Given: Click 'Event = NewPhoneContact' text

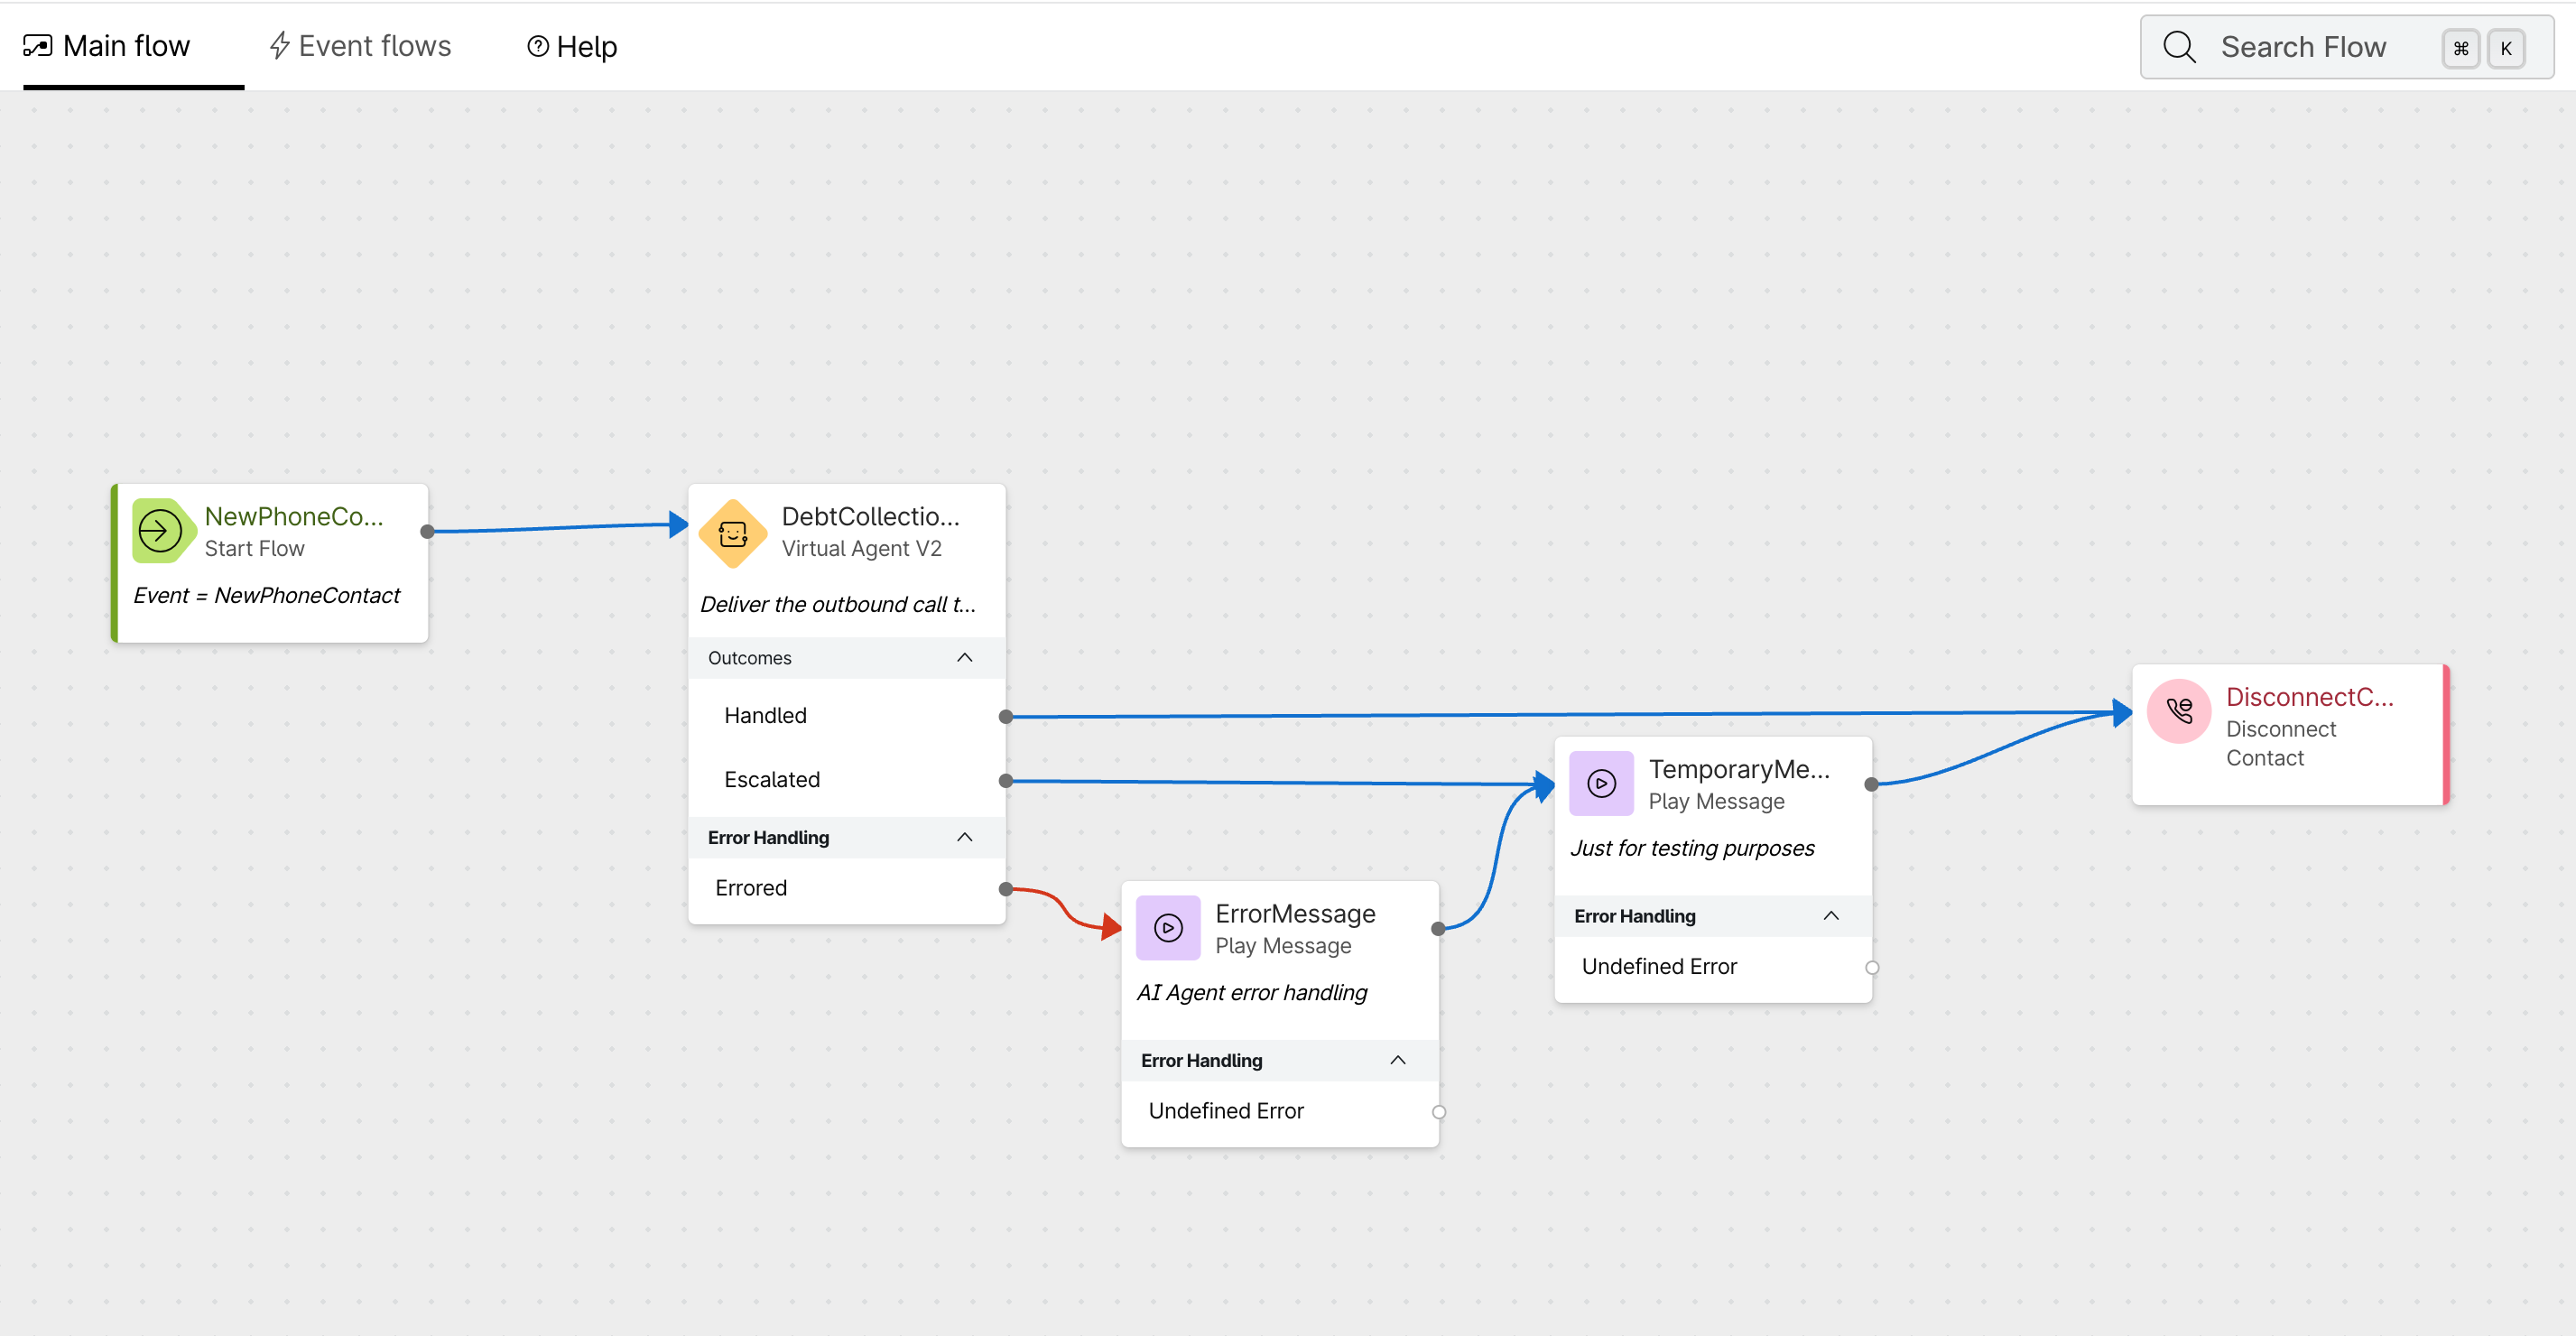Looking at the screenshot, I should click(267, 595).
